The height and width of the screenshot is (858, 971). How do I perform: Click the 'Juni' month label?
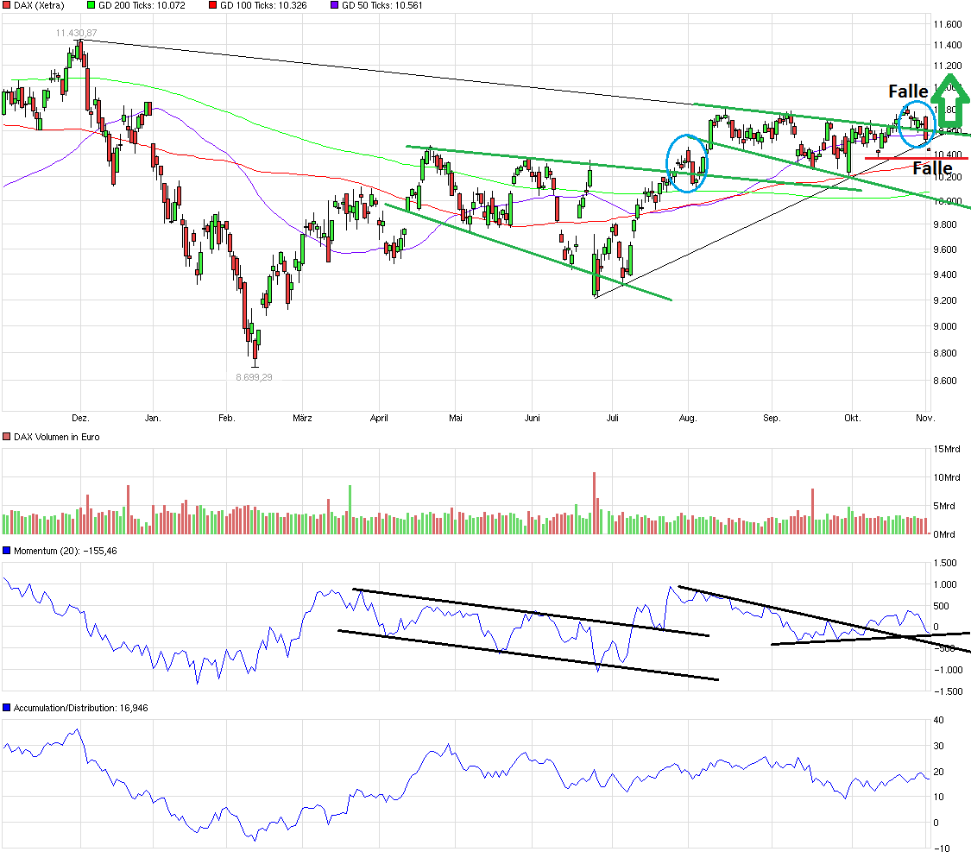(533, 418)
